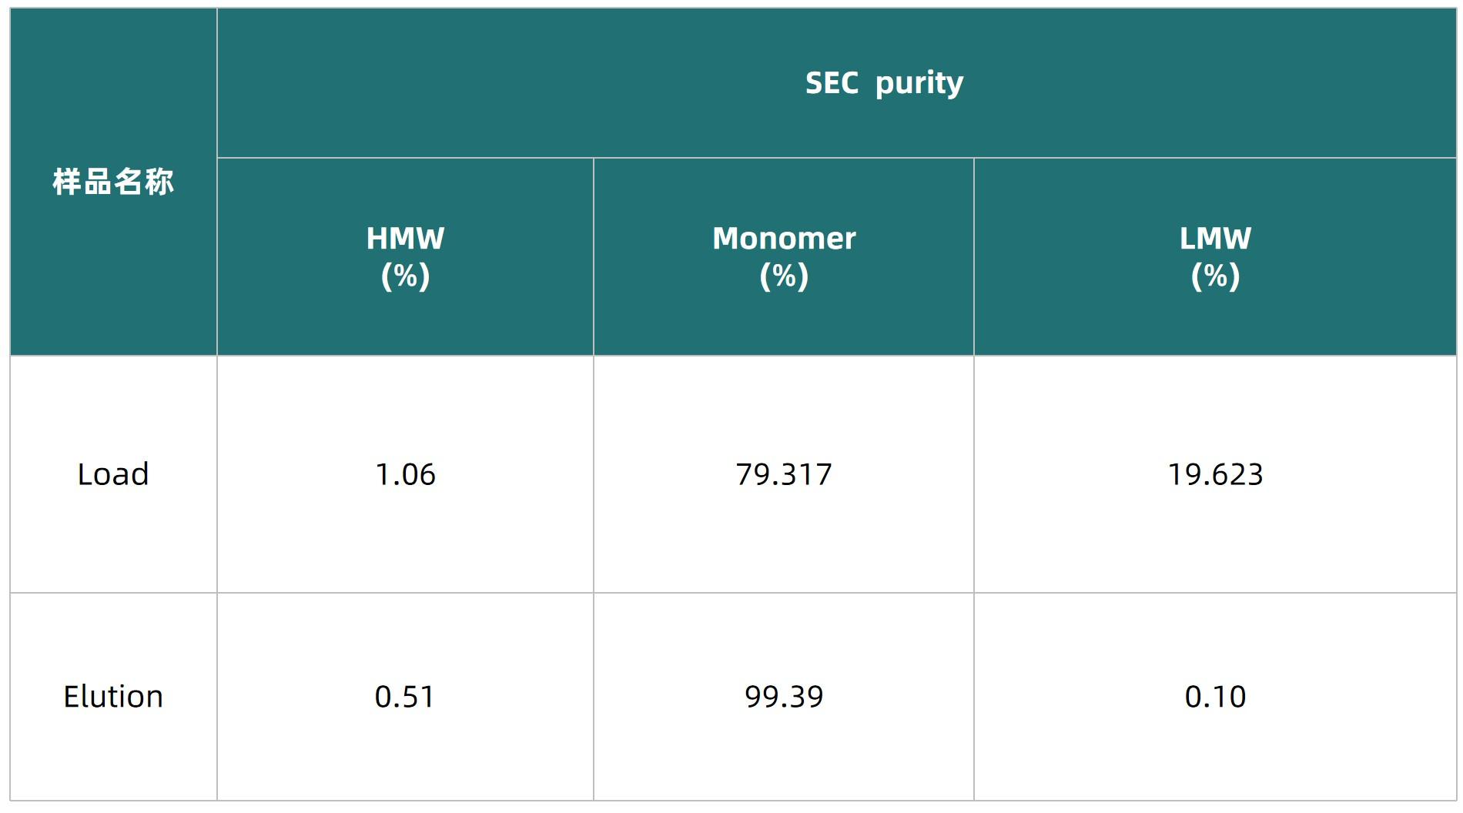Select the Monomer value 79.317
Image resolution: width=1463 pixels, height=813 pixels.
tap(784, 474)
